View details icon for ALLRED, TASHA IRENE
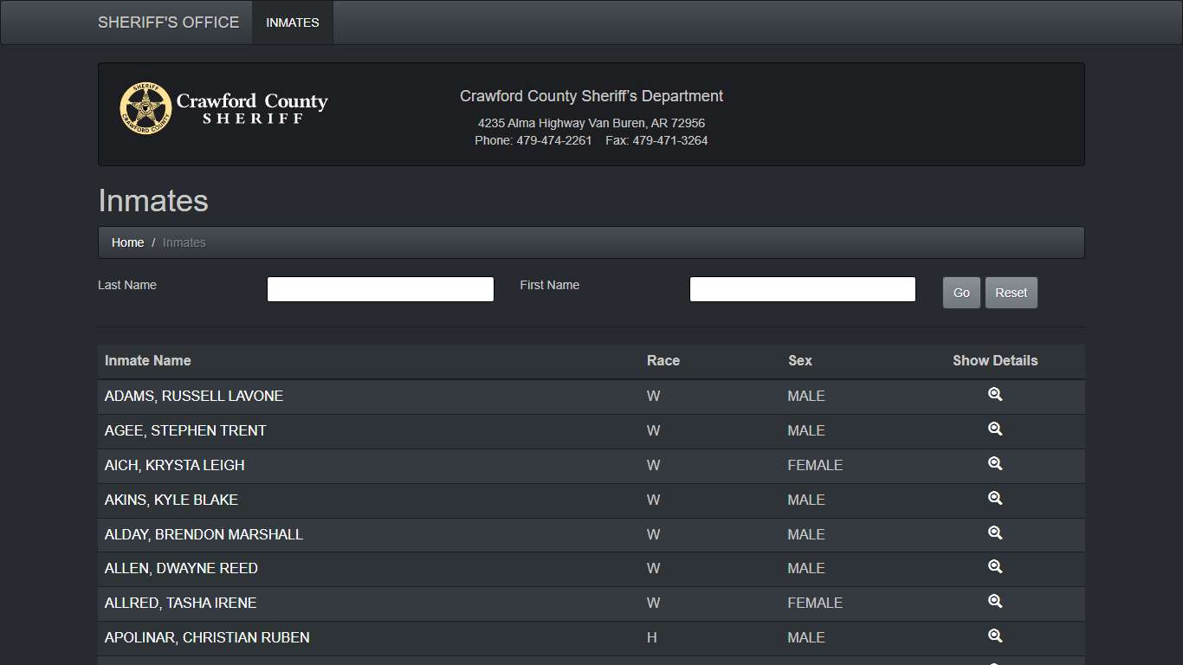Viewport: 1183px width, 665px height. [x=995, y=602]
